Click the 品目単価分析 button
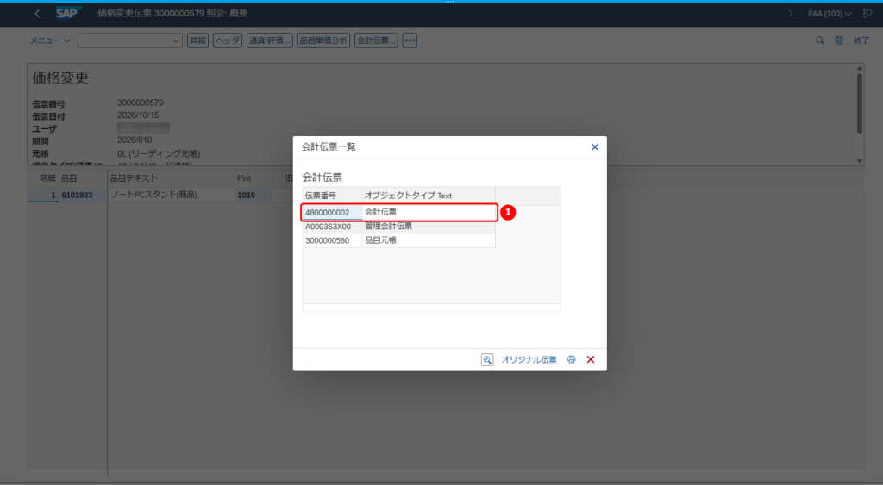 [324, 40]
